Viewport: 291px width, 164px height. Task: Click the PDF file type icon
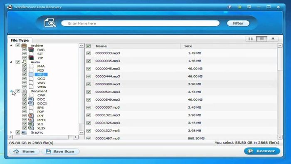pos(31,112)
